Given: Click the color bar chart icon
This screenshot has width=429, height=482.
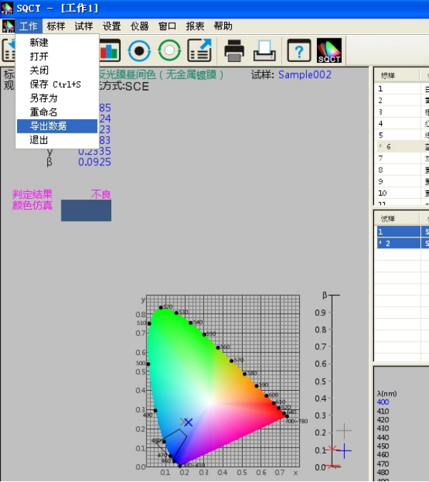Looking at the screenshot, I should (x=109, y=51).
